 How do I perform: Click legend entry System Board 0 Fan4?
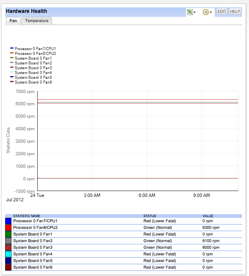point(31,72)
